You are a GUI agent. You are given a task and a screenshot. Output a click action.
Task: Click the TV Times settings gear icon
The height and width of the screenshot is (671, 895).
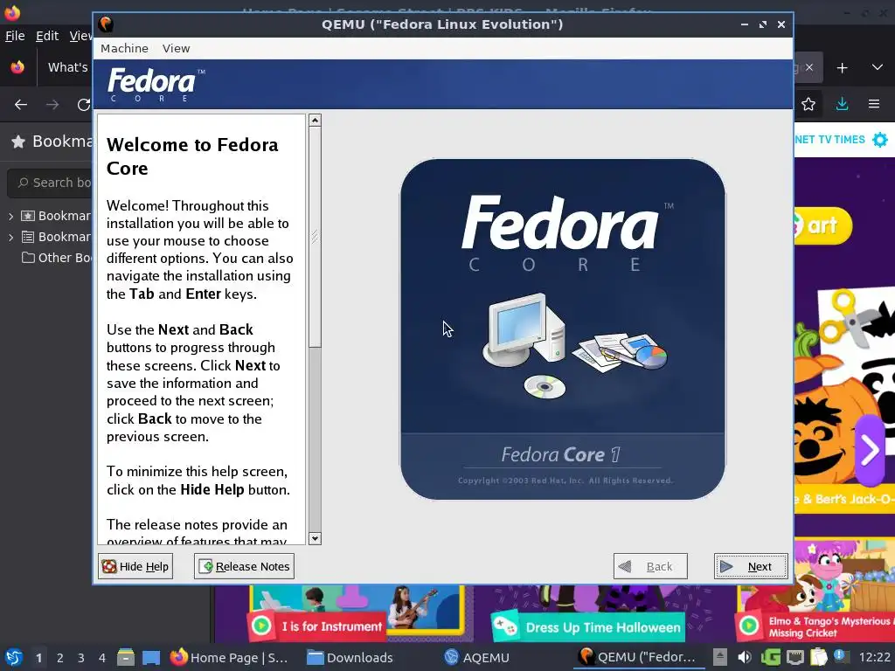click(880, 140)
